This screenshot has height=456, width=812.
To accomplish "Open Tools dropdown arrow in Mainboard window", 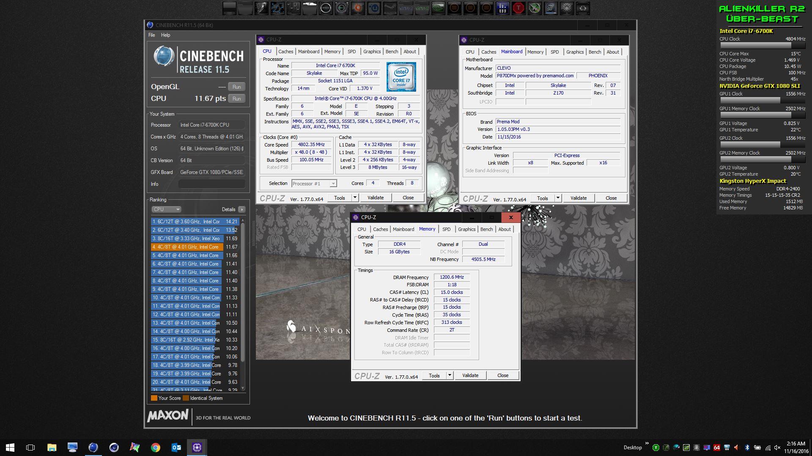I will click(x=558, y=198).
